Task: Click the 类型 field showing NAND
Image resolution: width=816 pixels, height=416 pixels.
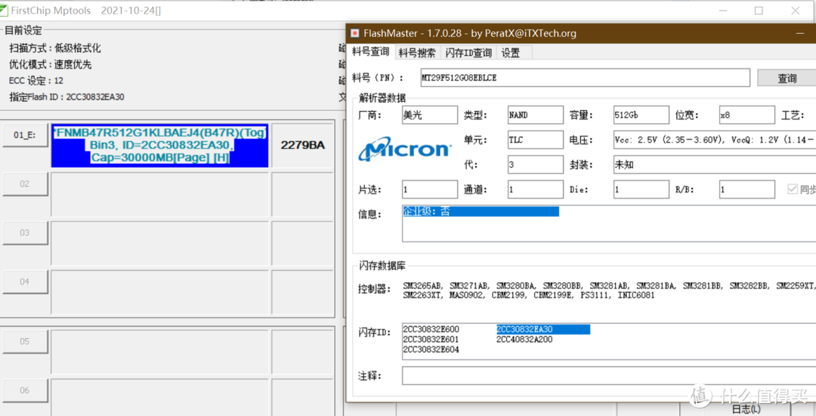Action: (x=536, y=115)
